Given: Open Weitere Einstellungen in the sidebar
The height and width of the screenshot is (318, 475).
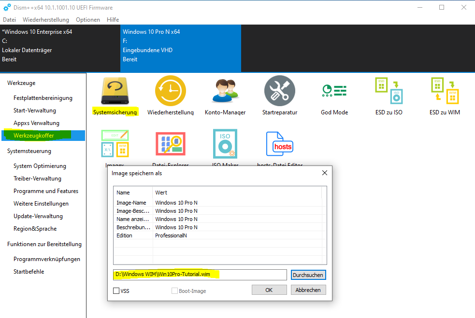Looking at the screenshot, I should [41, 204].
